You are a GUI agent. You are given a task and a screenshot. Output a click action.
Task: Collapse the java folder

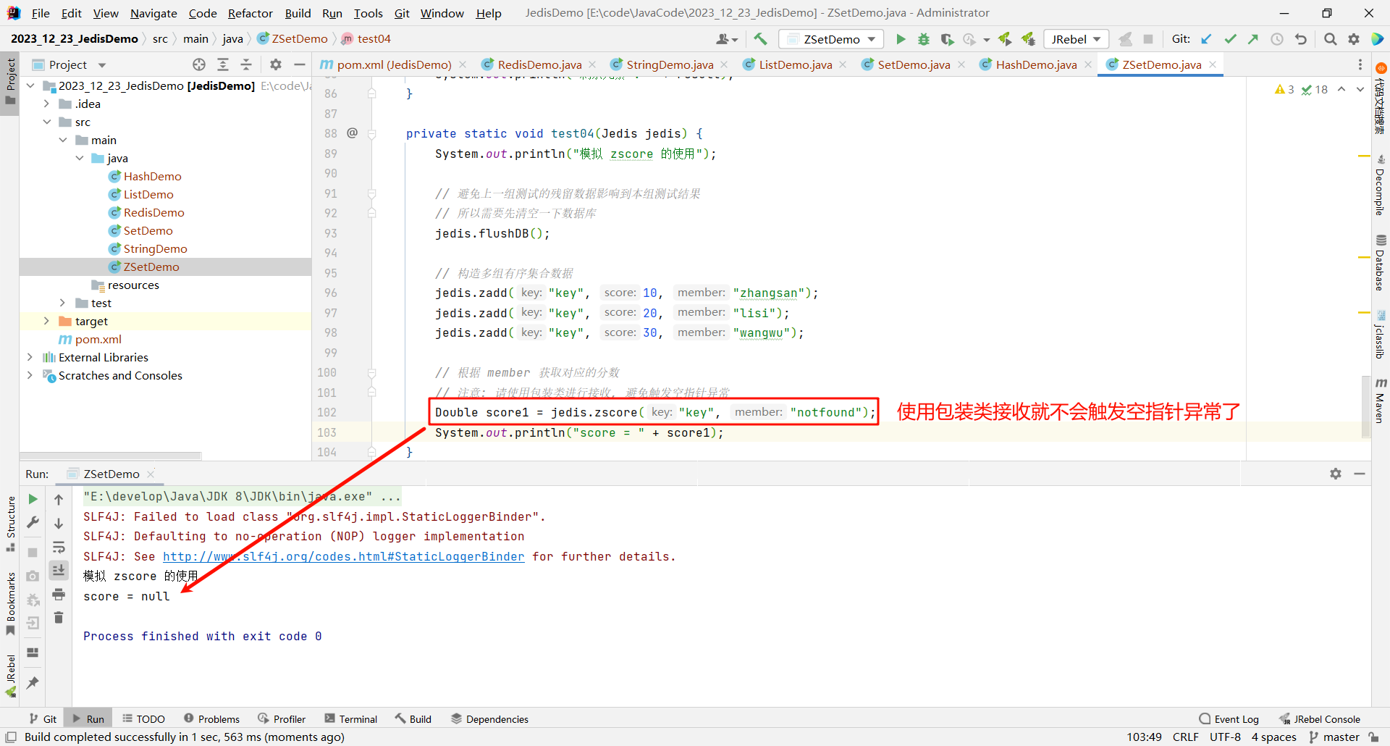(80, 158)
